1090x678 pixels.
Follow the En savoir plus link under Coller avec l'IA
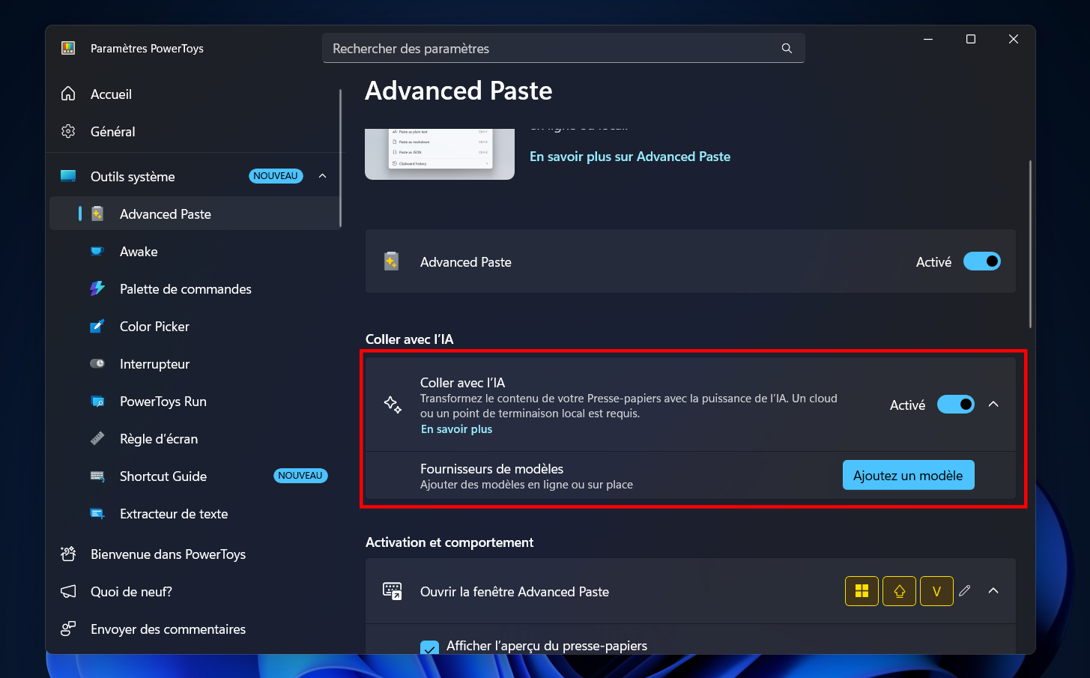457,429
